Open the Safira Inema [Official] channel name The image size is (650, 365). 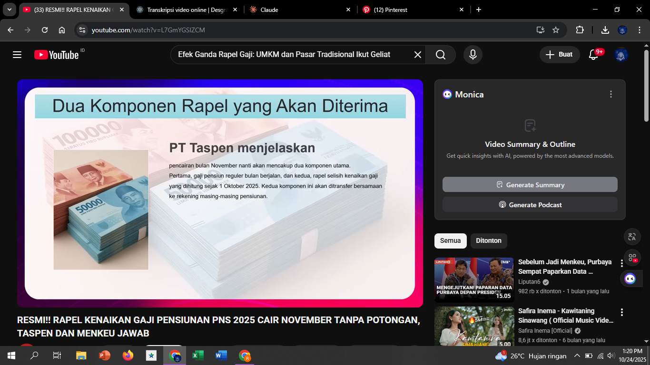coord(545,331)
